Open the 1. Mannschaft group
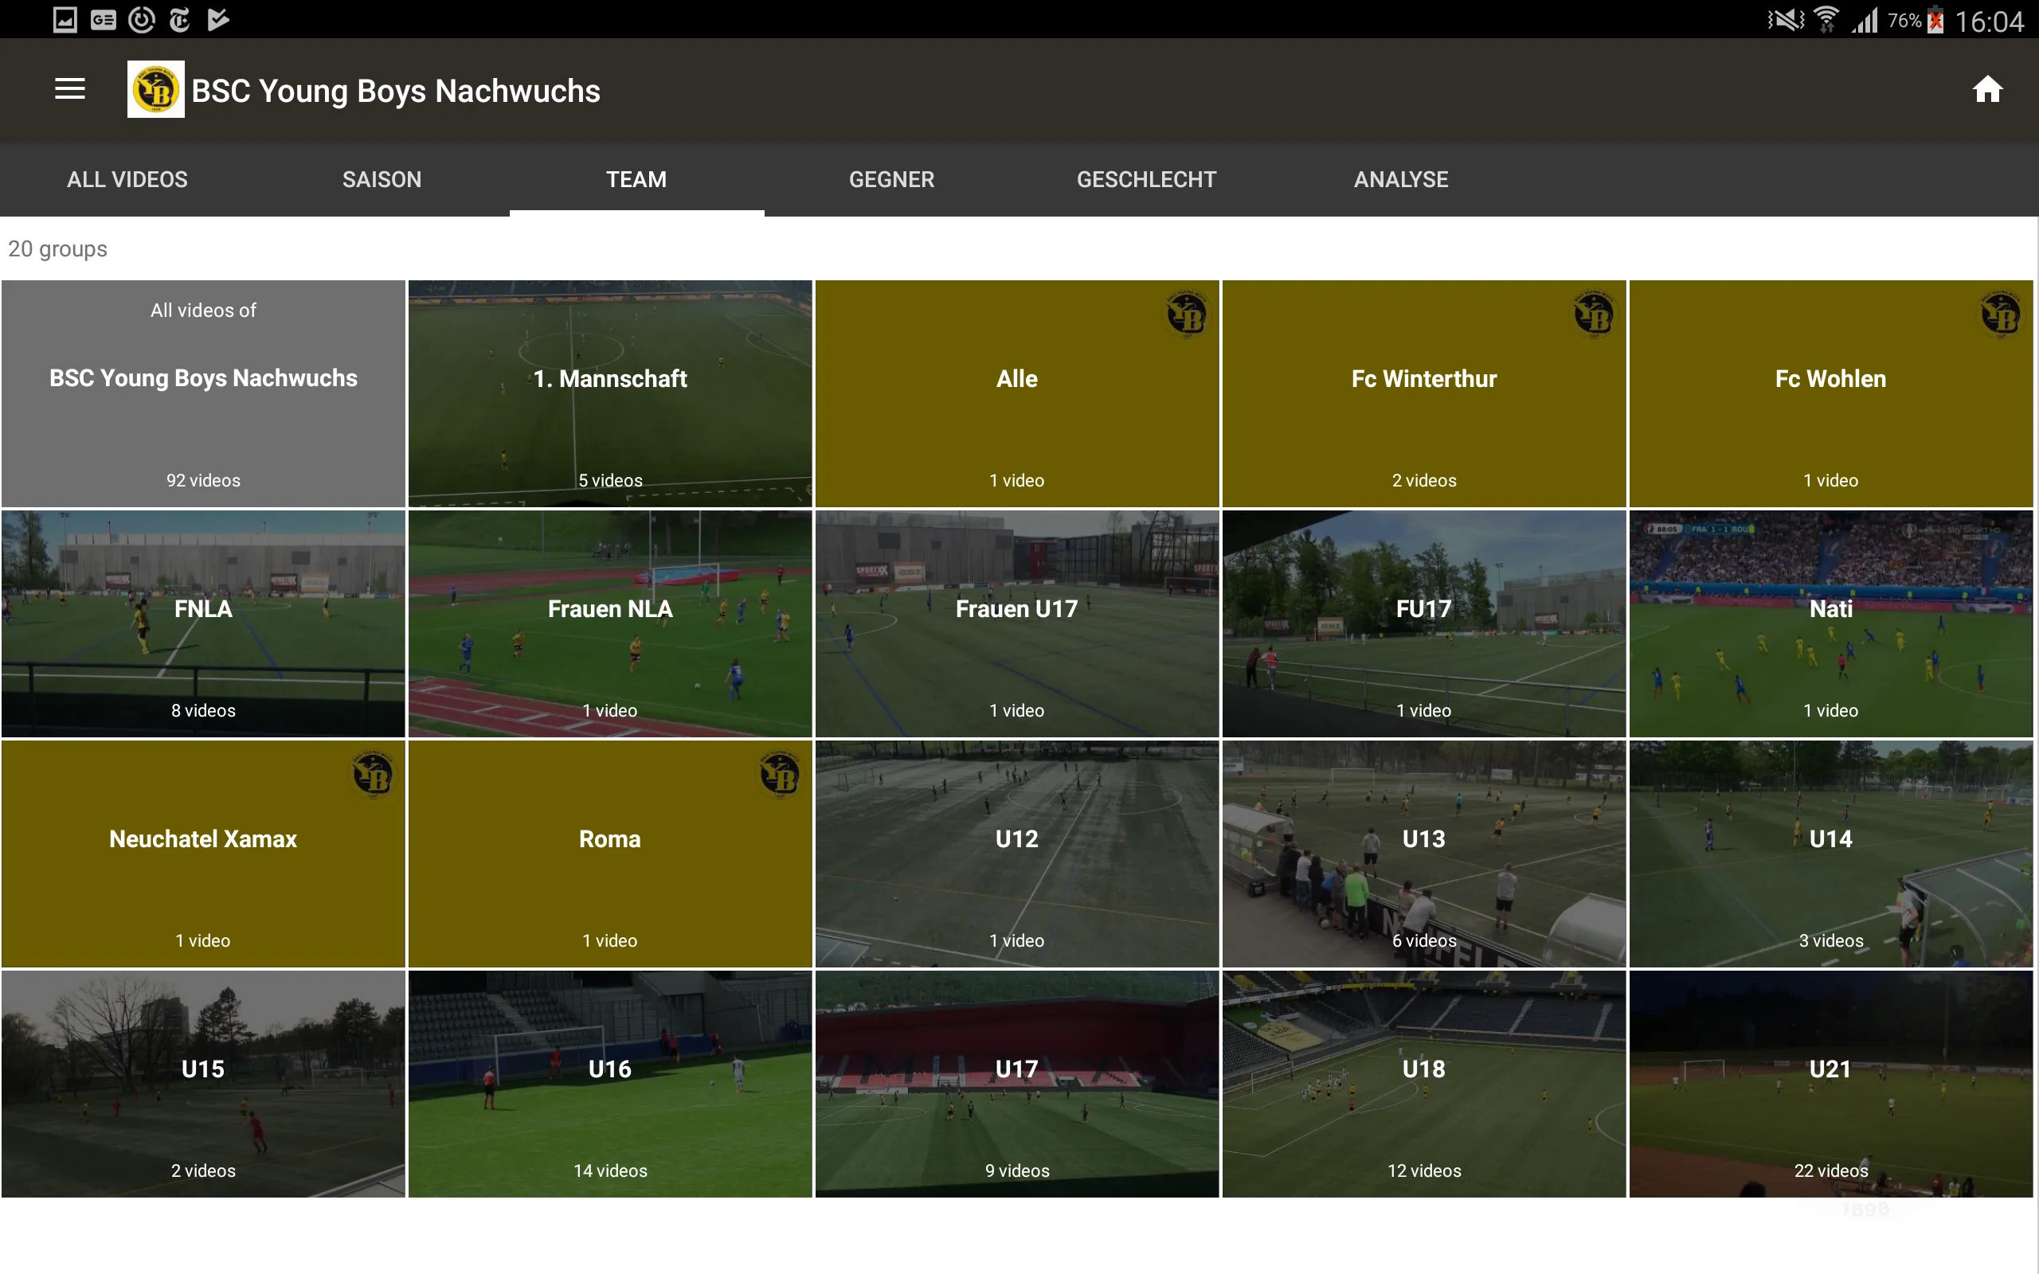The width and height of the screenshot is (2039, 1274). click(610, 393)
